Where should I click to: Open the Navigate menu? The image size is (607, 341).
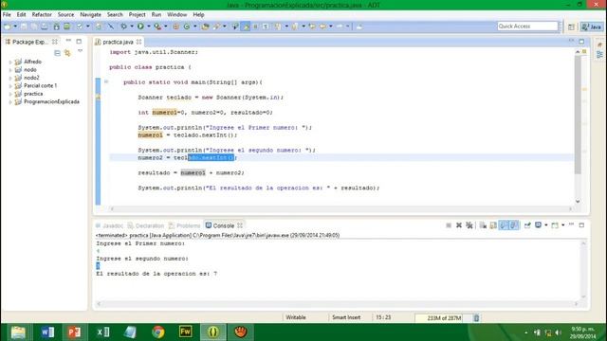tap(90, 15)
